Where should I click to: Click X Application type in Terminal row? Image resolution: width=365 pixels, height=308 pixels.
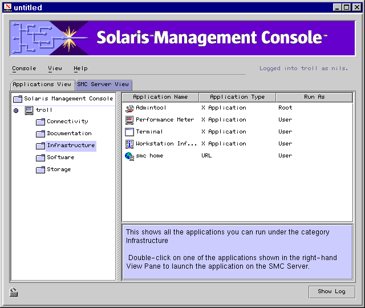224,132
